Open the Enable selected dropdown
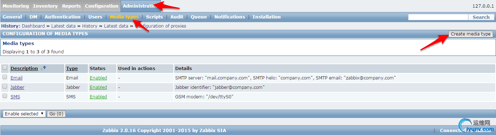496x135 pixels. pos(24,114)
